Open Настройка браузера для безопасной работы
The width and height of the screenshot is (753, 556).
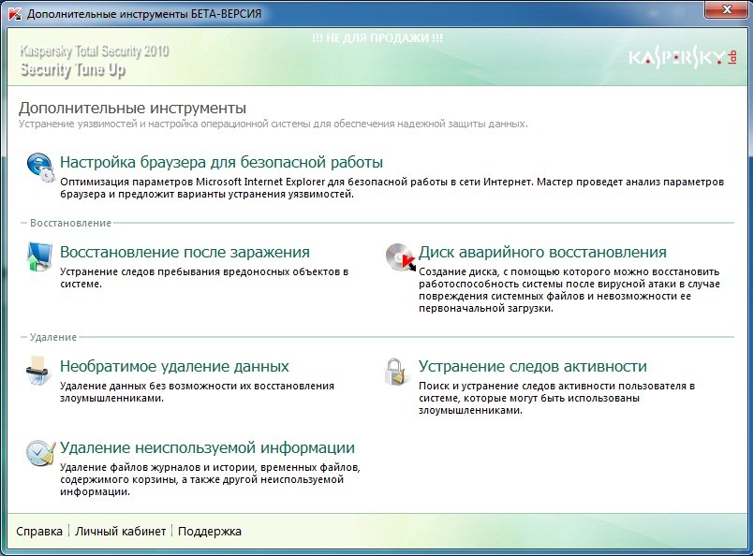(x=221, y=162)
